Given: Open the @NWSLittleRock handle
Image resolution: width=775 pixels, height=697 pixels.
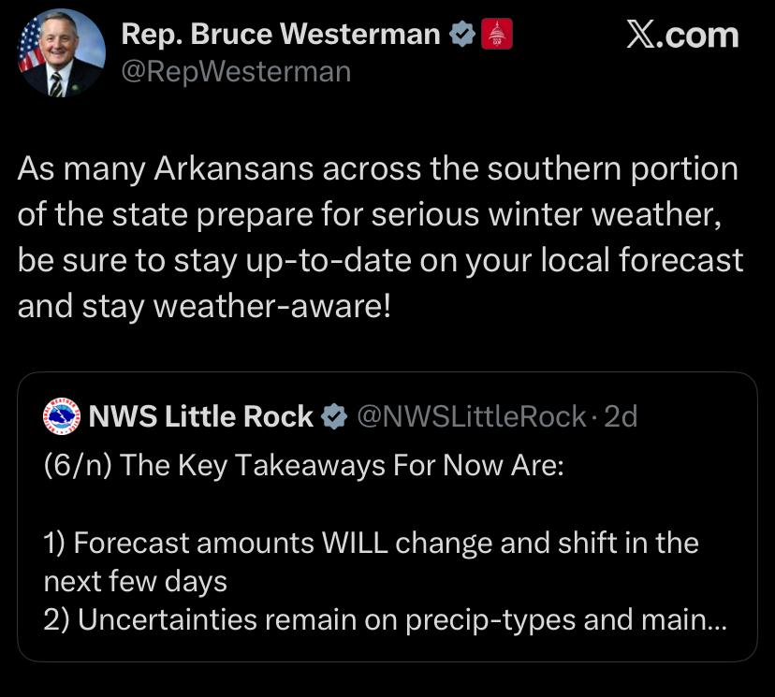Looking at the screenshot, I should (472, 416).
